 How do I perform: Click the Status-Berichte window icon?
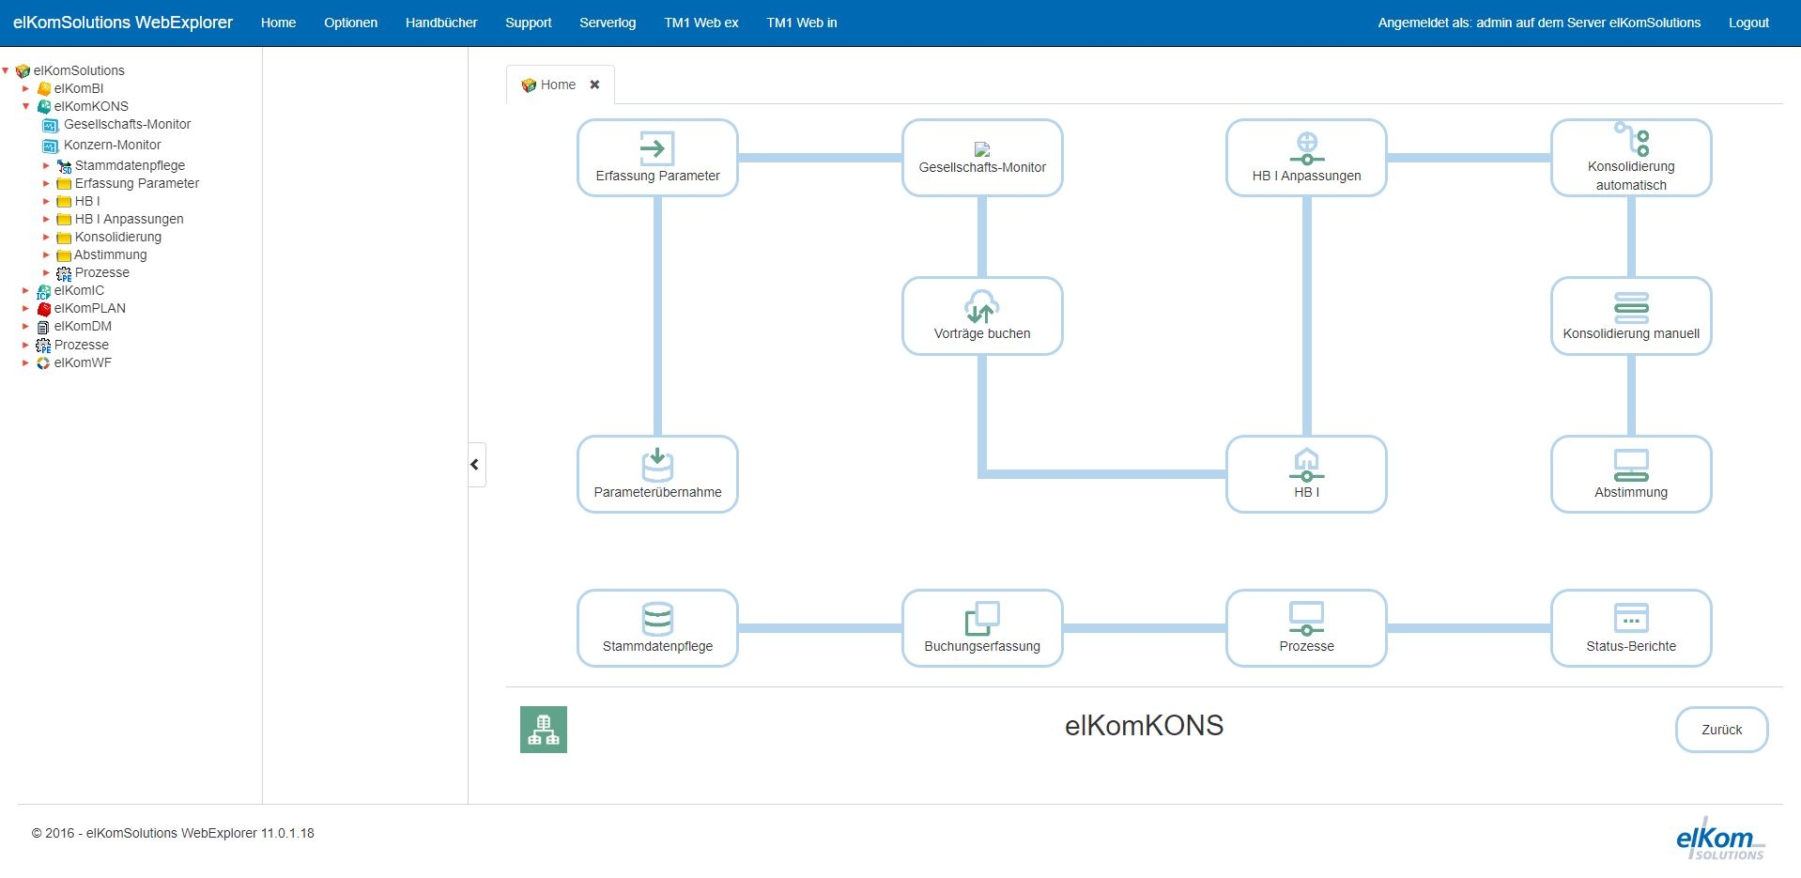click(x=1631, y=619)
